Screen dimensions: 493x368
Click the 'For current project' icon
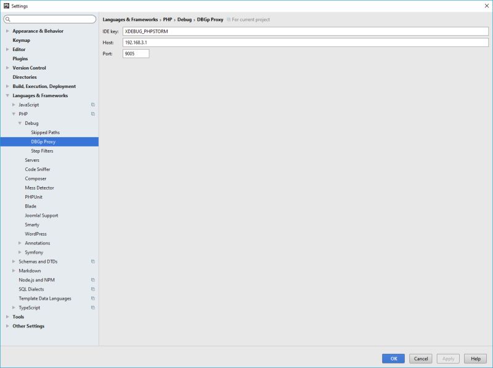pos(230,19)
